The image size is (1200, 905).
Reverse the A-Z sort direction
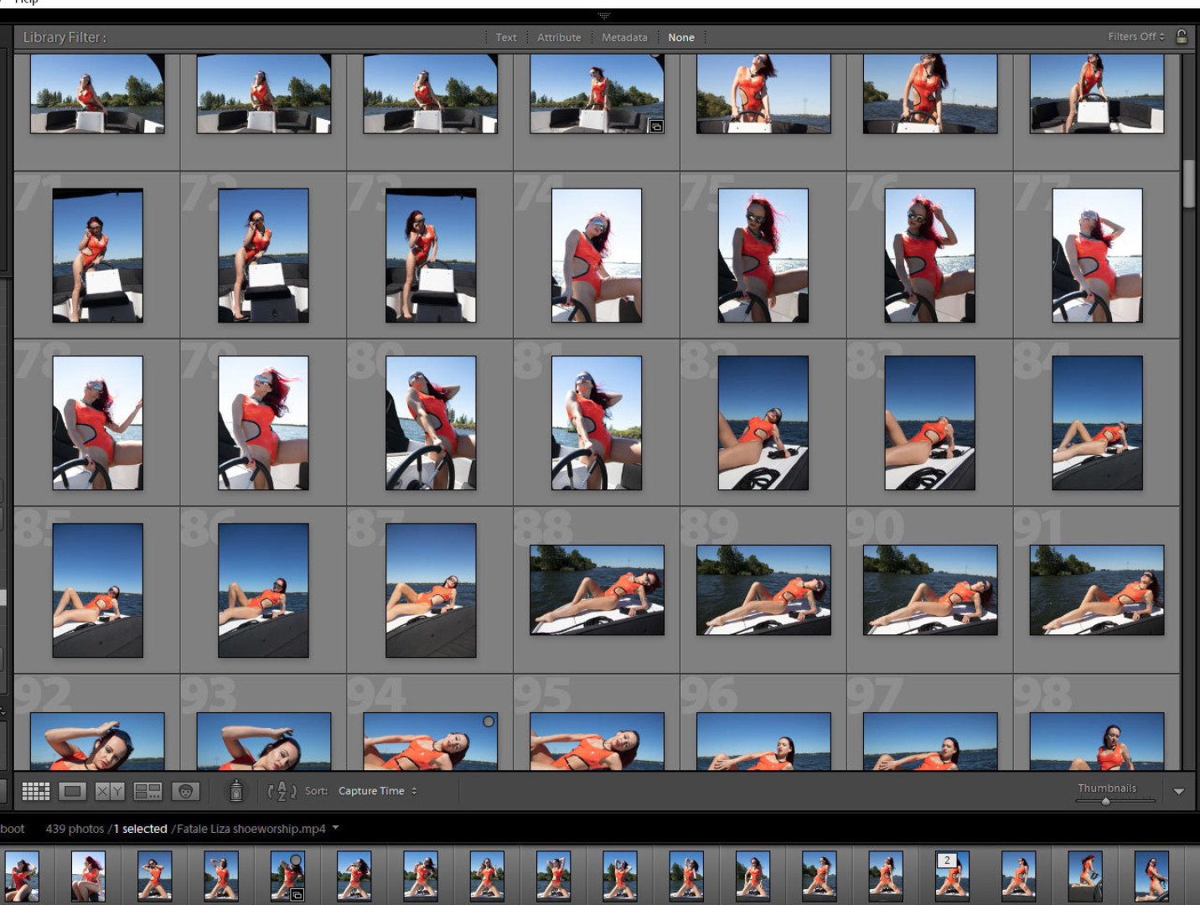tap(282, 791)
